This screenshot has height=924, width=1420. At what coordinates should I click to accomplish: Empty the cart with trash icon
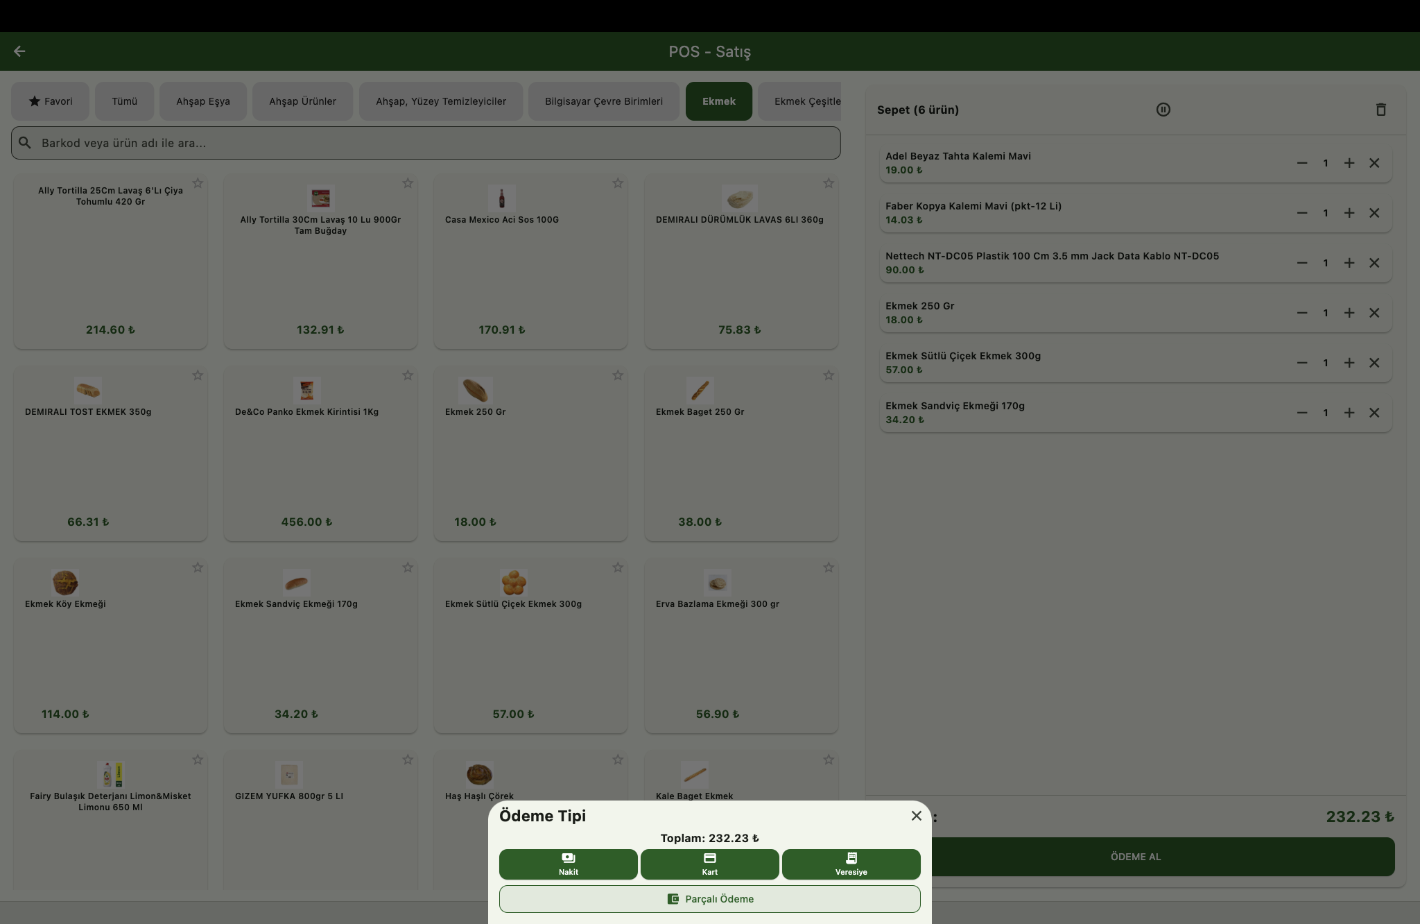[1380, 110]
